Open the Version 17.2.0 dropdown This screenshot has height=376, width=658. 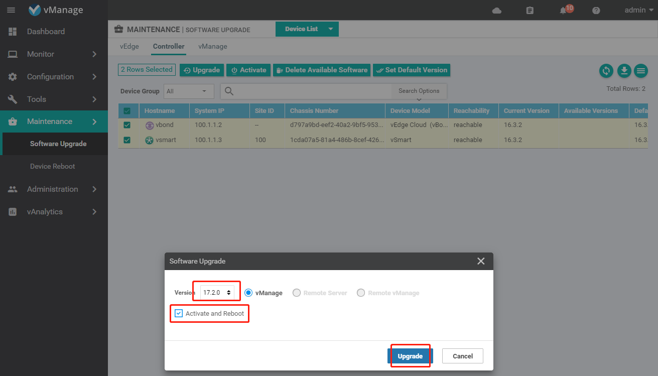pos(217,292)
